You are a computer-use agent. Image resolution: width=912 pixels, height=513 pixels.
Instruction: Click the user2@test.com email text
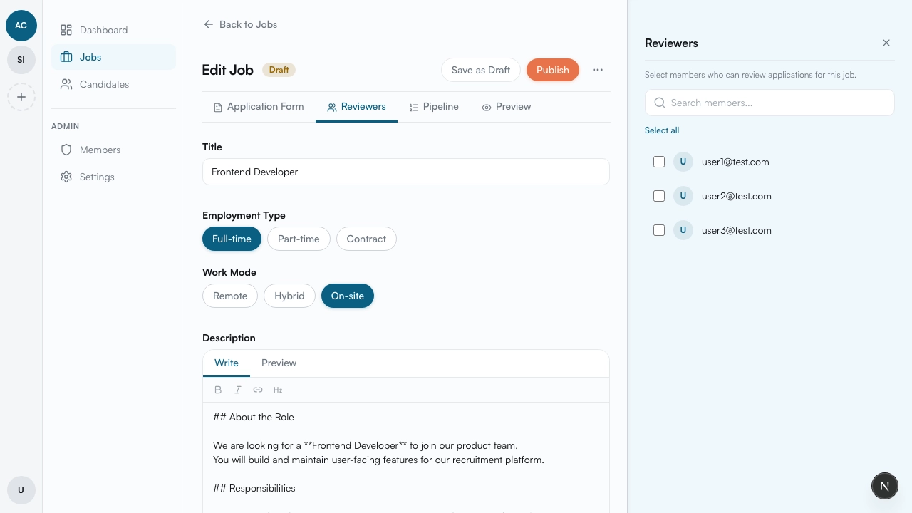pyautogui.click(x=737, y=196)
